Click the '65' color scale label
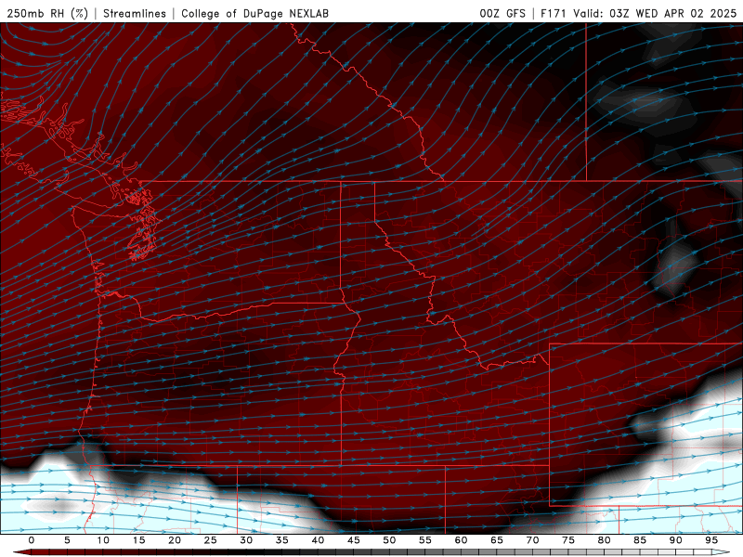 tap(497, 540)
